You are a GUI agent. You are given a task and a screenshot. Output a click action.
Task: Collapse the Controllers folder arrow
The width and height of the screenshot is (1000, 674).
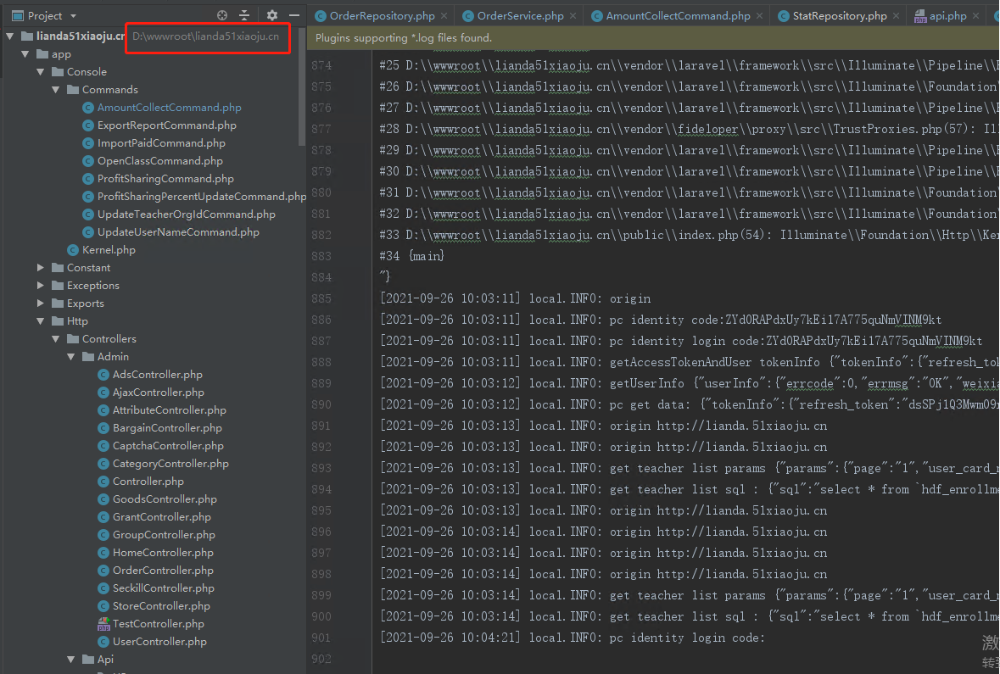coord(56,339)
